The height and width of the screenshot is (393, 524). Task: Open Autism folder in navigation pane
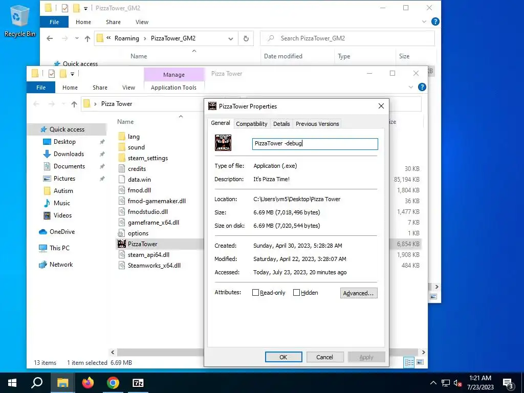pyautogui.click(x=63, y=190)
